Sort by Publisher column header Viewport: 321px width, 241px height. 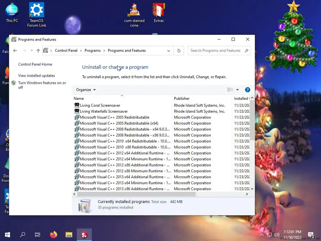[202, 98]
